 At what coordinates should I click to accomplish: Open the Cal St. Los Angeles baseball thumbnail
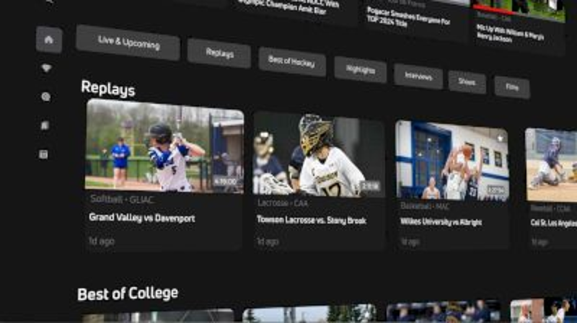pos(552,164)
